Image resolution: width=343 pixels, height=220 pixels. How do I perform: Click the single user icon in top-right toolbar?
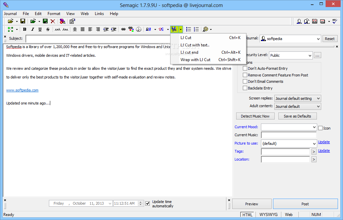click(299, 21)
